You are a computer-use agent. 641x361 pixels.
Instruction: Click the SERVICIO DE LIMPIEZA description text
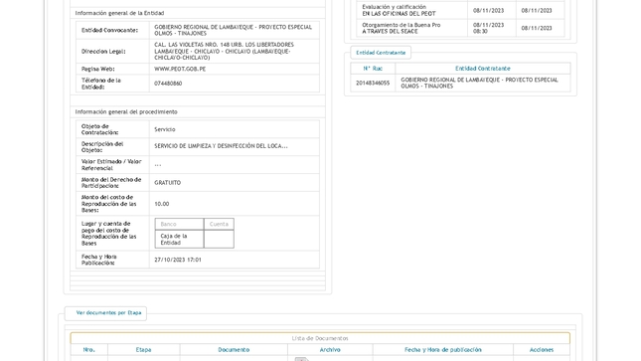coord(221,146)
